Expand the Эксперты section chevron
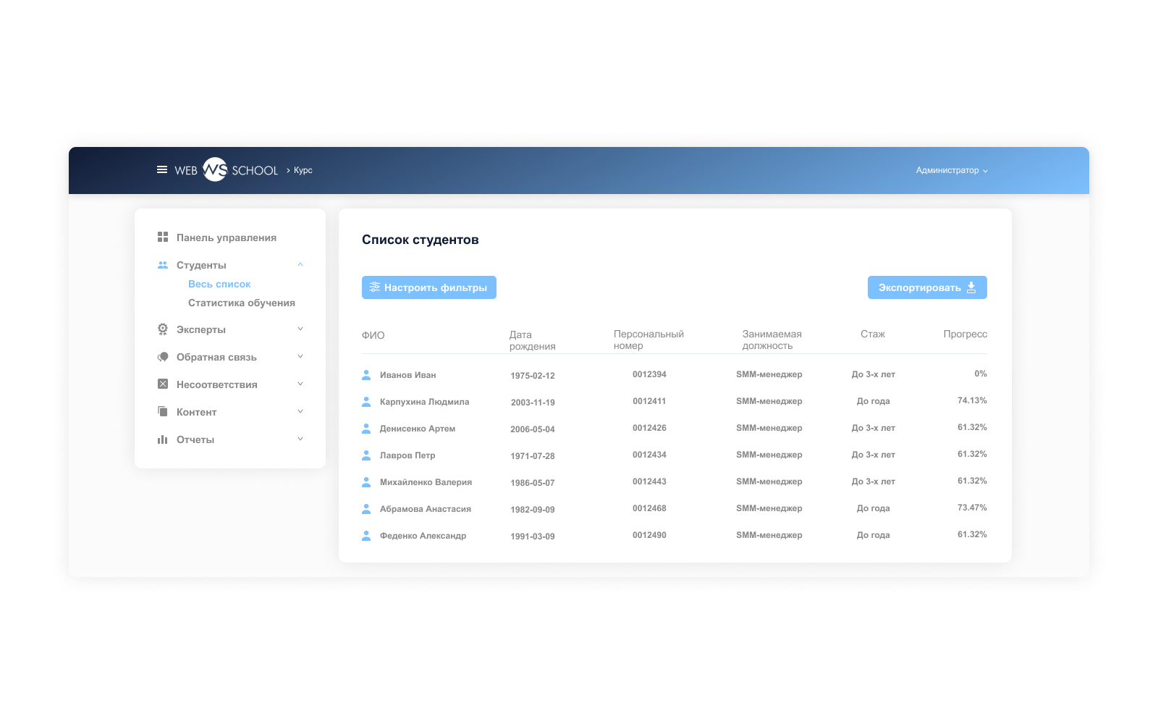This screenshot has height=724, width=1158. tap(300, 329)
